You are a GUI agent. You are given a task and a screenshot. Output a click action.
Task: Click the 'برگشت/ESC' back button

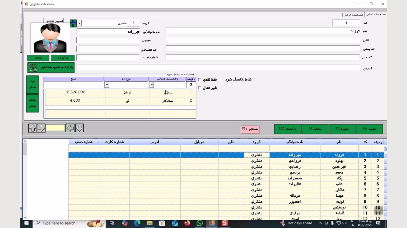coord(288,129)
